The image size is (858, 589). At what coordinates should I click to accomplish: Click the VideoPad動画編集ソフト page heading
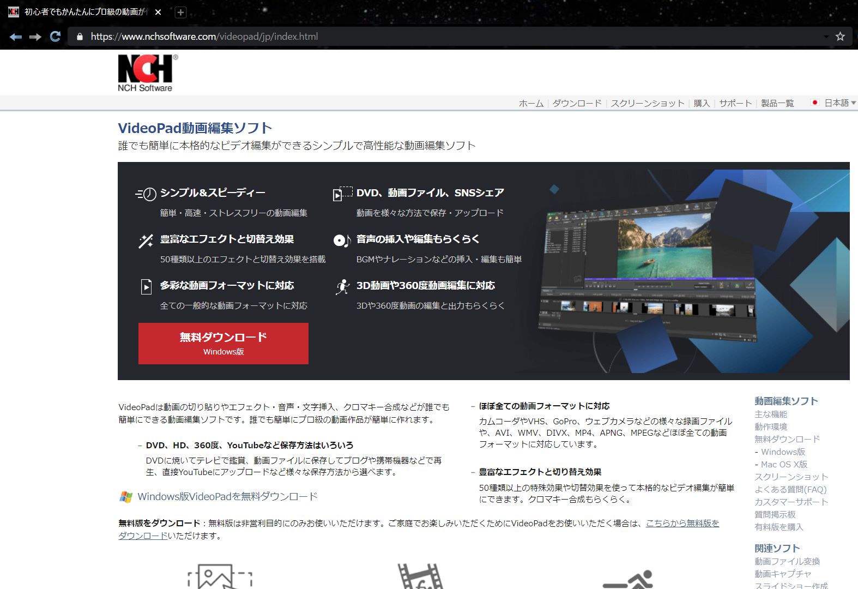(x=195, y=128)
